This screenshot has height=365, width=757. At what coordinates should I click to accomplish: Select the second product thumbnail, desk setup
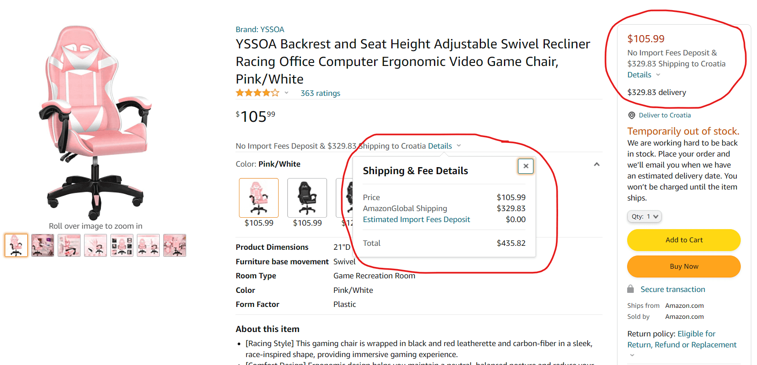tap(43, 245)
